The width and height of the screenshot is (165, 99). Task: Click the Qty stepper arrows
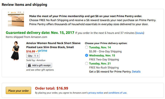click(38, 56)
